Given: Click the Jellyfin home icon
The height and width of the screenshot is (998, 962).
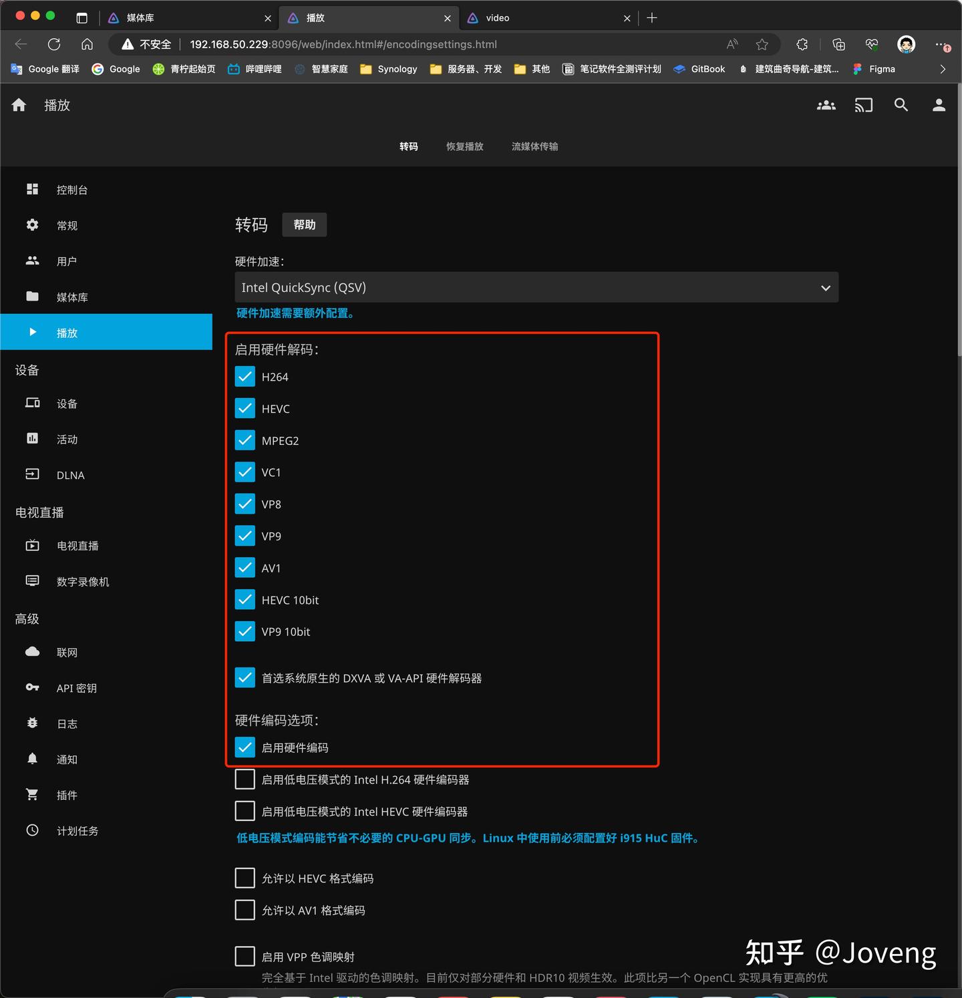Looking at the screenshot, I should click(19, 105).
